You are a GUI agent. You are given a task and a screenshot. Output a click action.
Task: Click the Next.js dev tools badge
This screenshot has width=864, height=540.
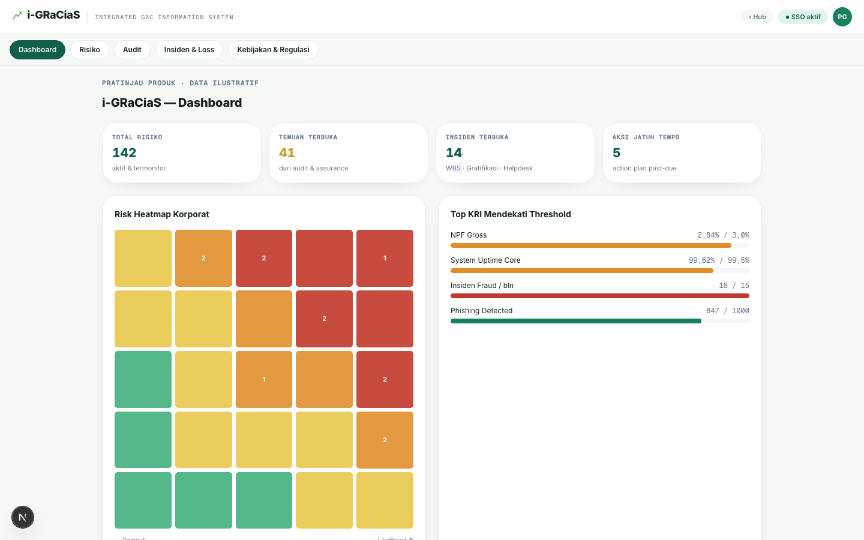(23, 517)
